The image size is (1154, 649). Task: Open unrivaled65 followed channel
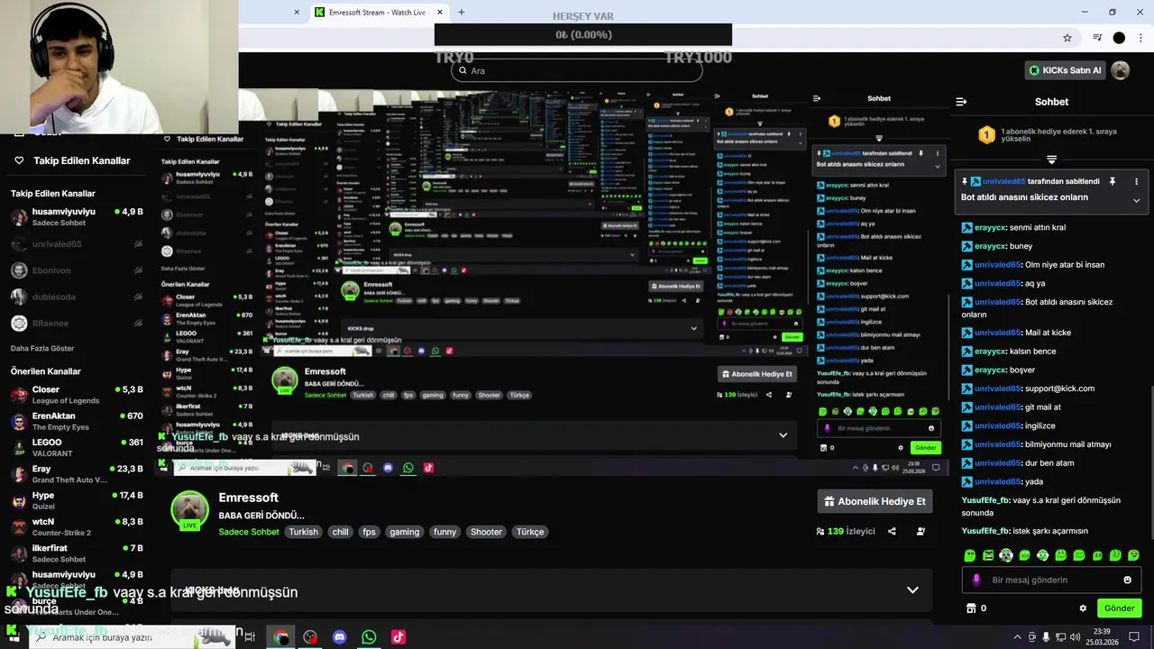pos(77,244)
